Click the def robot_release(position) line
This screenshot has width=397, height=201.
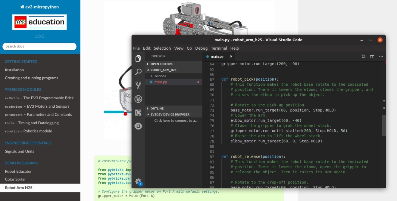coord(254,157)
